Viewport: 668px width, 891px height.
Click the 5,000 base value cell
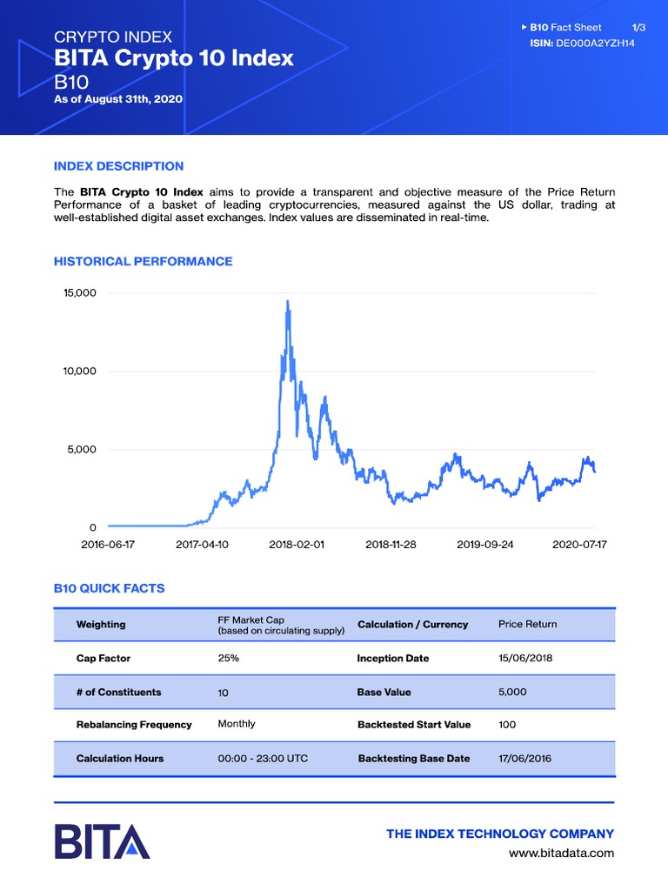(512, 692)
